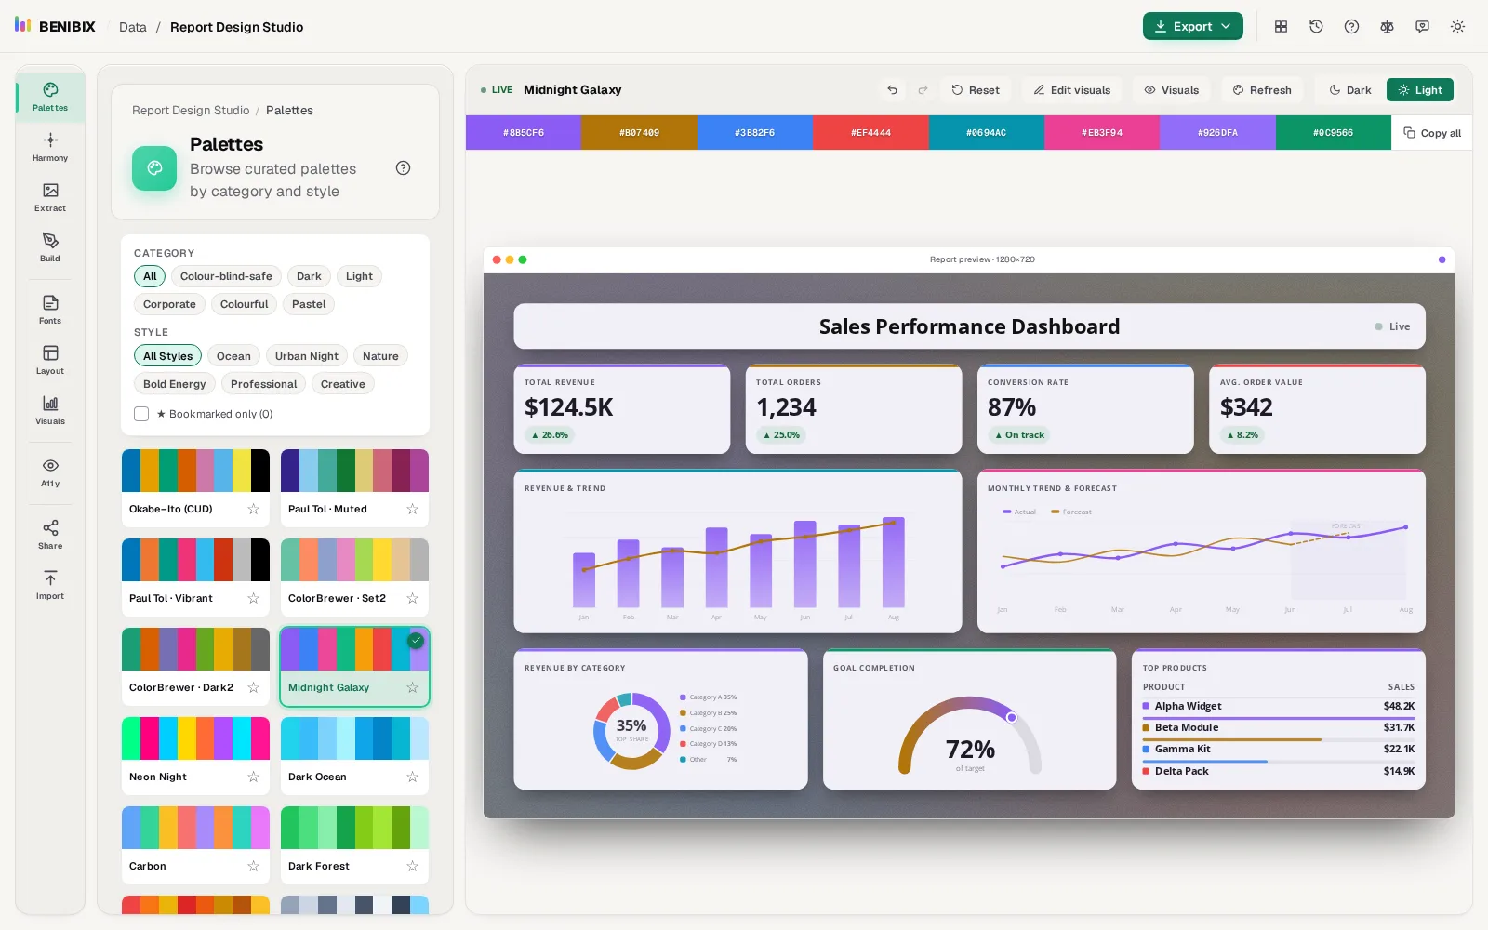1488x930 pixels.
Task: Open the Visuals panel in sidebar
Action: (50, 410)
